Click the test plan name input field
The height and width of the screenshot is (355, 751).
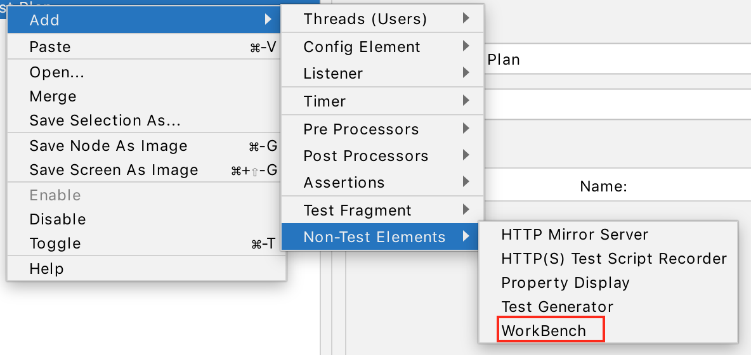pyautogui.click(x=615, y=60)
